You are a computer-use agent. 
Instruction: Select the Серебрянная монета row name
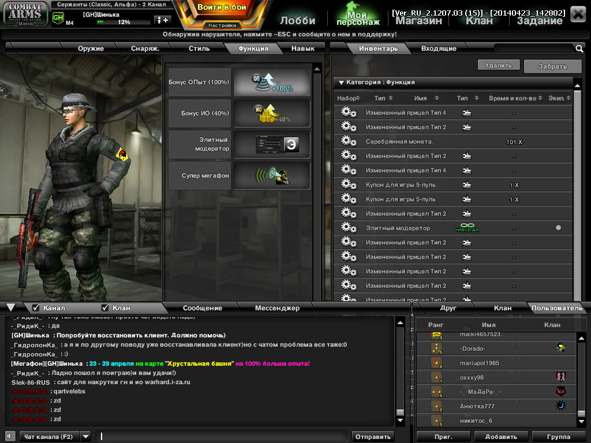coord(399,142)
